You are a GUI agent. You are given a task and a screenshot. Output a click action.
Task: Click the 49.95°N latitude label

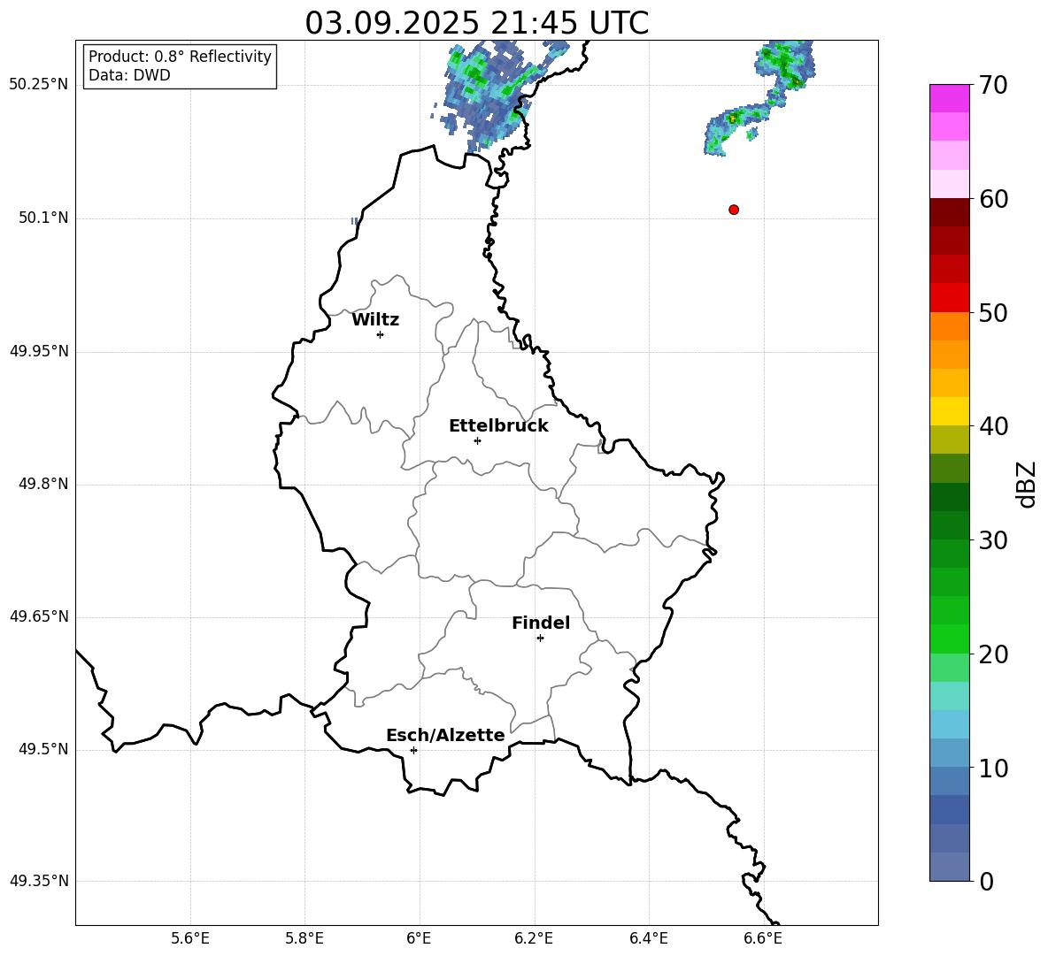click(x=39, y=350)
